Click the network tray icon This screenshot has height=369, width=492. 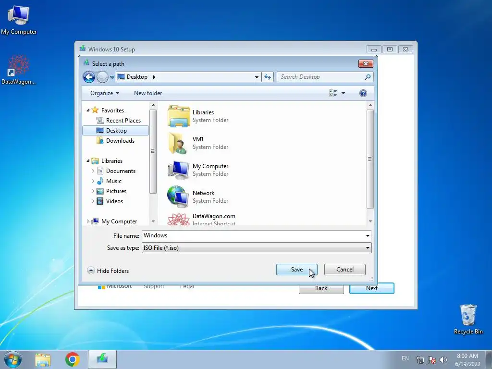tap(420, 360)
